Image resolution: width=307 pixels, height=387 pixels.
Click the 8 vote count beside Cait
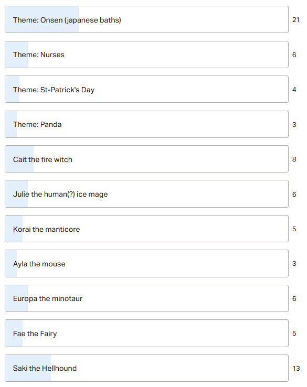pos(294,159)
